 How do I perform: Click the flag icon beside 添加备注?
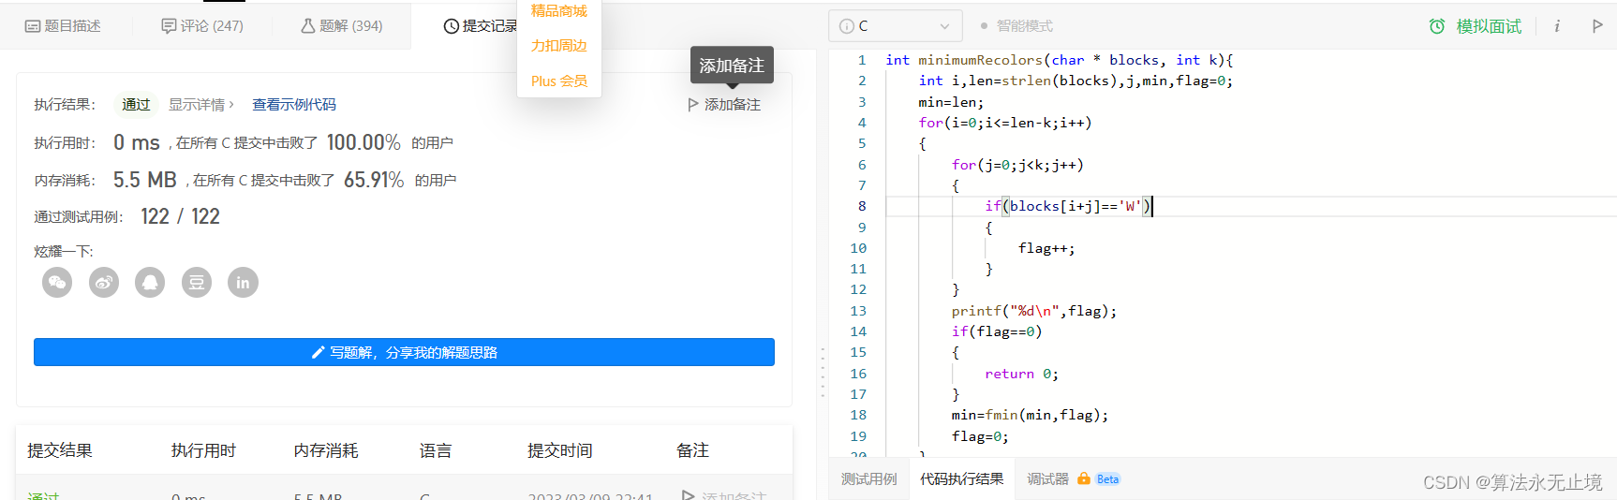click(x=693, y=105)
